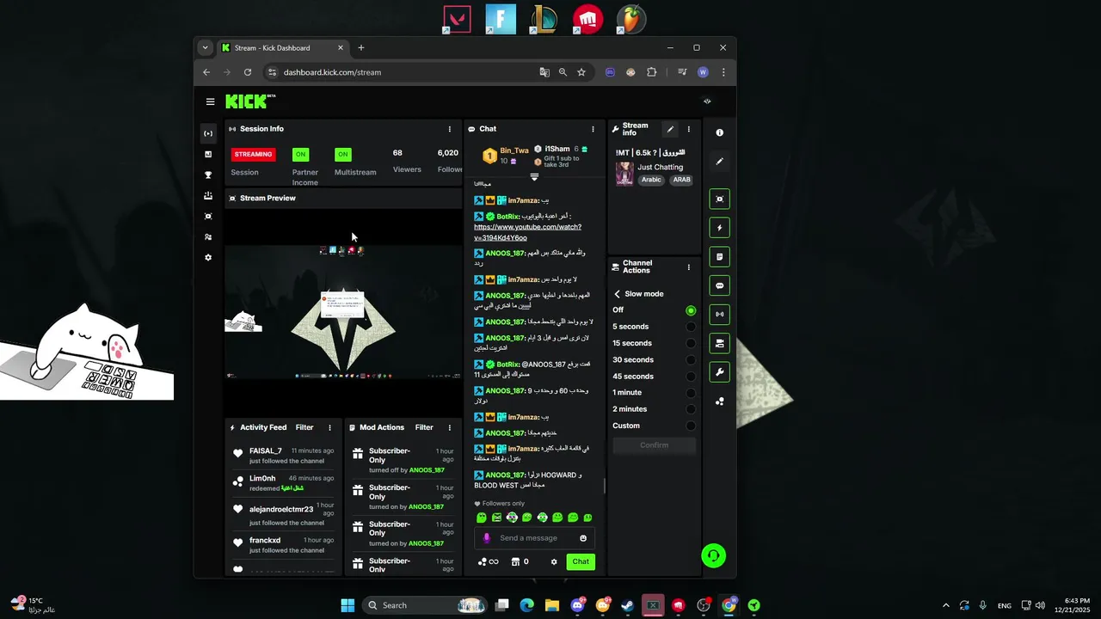Click the chat scrollbar

[x=604, y=486]
